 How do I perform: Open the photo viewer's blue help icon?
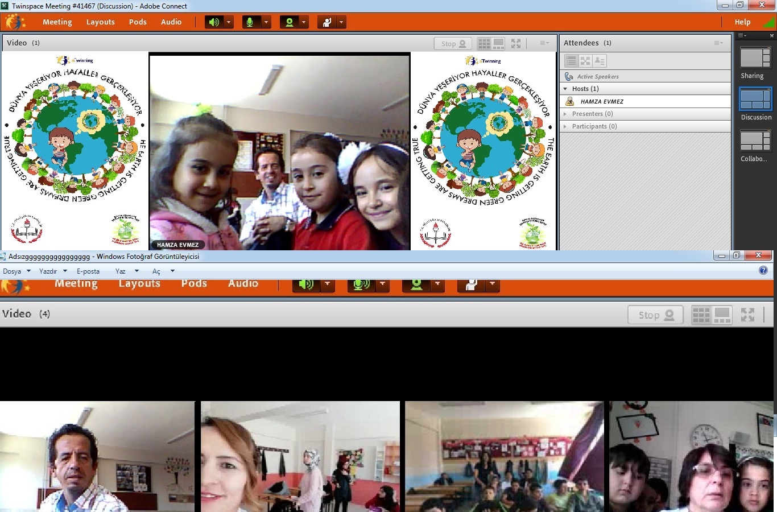pyautogui.click(x=763, y=270)
